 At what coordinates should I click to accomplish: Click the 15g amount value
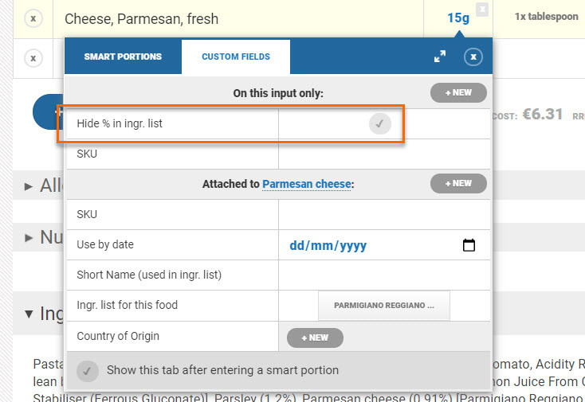(x=458, y=18)
